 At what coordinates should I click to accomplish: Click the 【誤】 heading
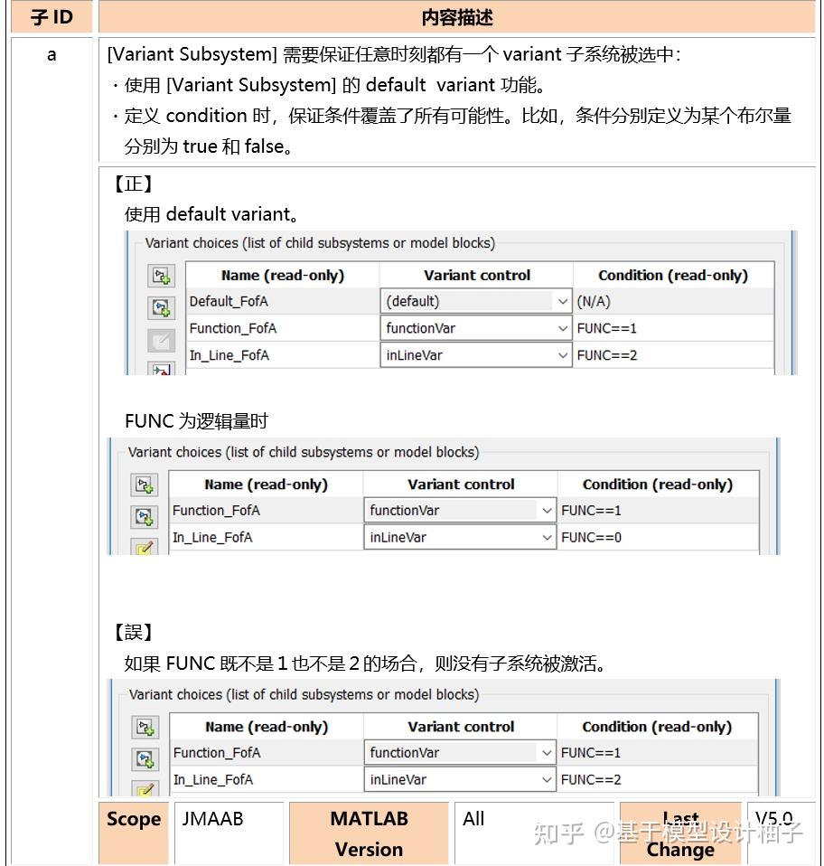click(x=133, y=632)
